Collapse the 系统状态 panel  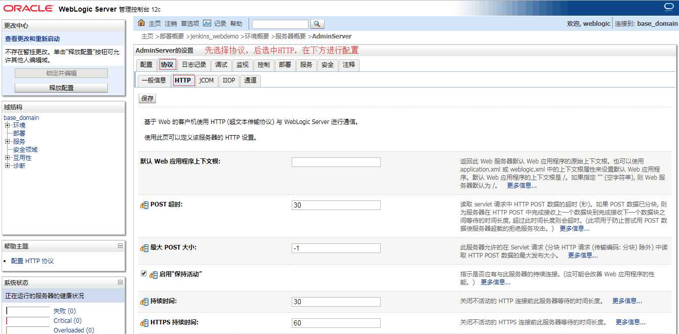[x=120, y=282]
